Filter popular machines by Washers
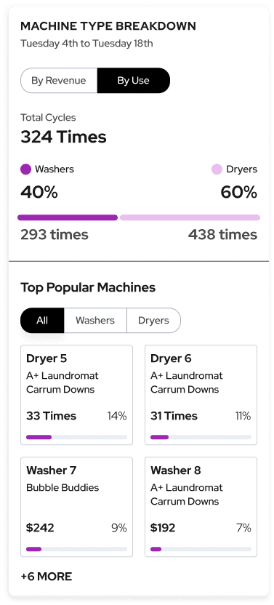This screenshot has width=274, height=605. coord(95,320)
